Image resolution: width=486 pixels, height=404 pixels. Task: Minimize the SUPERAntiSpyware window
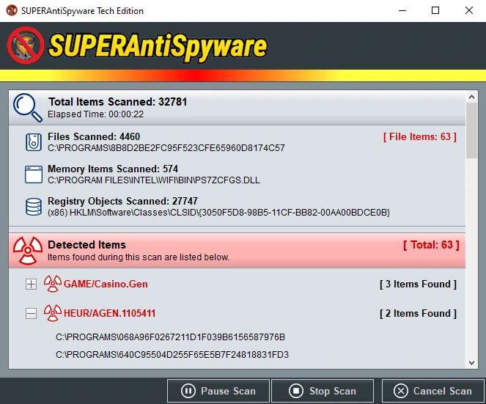[402, 10]
